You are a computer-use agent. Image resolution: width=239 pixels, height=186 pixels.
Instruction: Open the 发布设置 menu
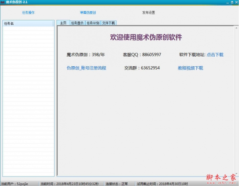point(149,12)
